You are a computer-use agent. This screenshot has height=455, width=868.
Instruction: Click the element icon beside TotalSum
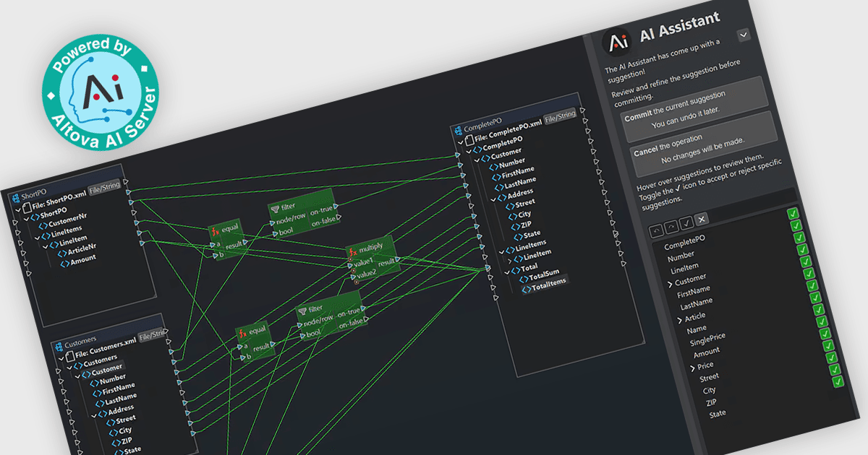tap(523, 279)
